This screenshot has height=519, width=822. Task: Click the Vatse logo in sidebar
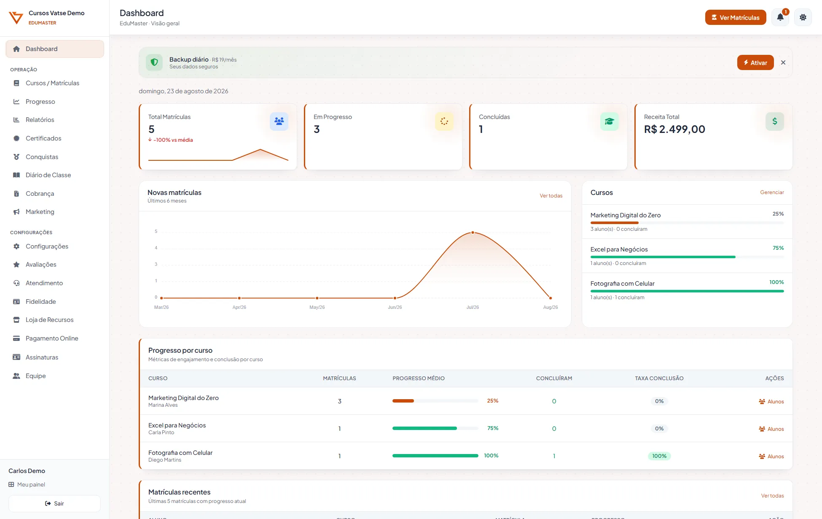(x=16, y=18)
